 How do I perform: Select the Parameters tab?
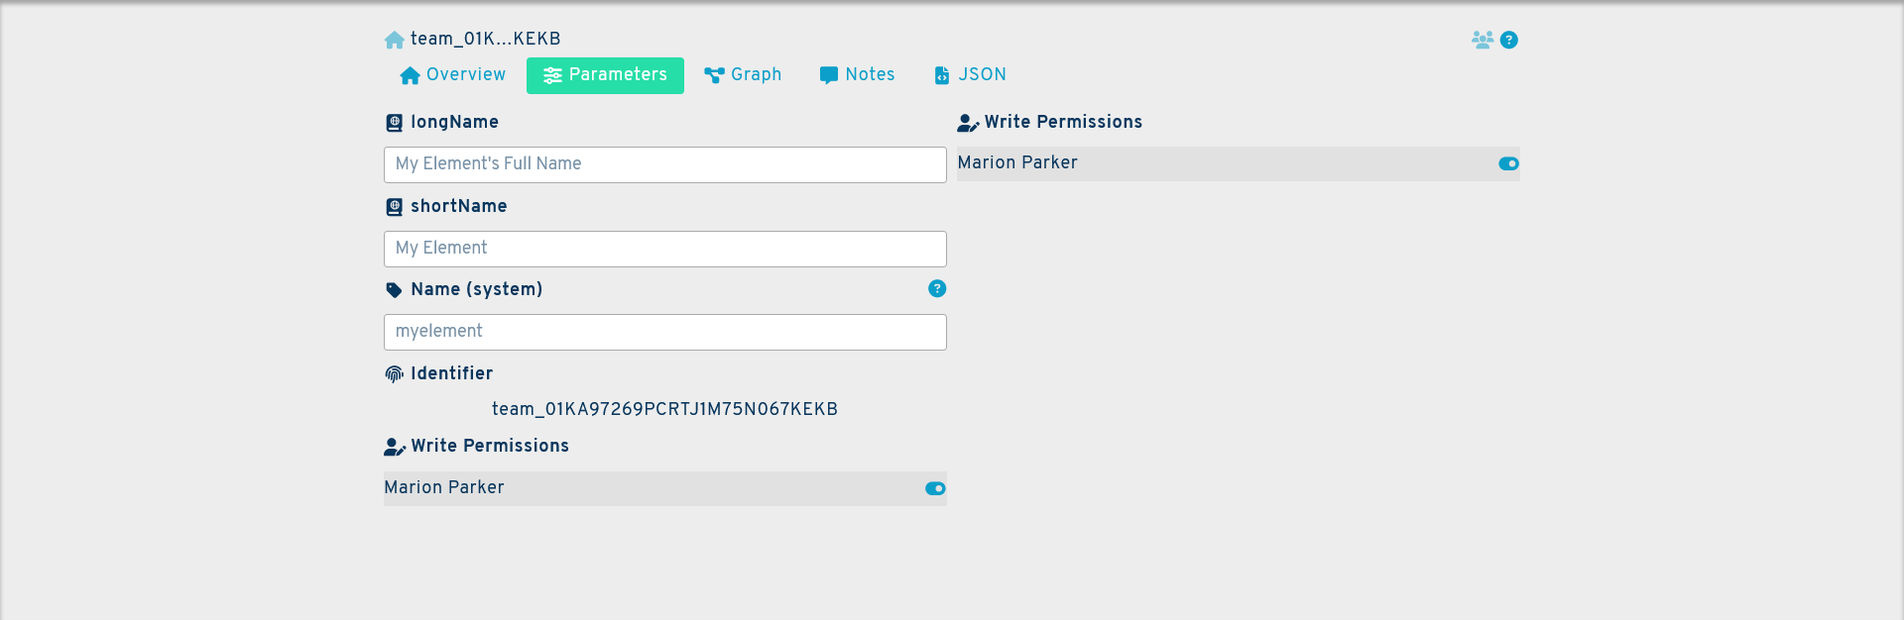coord(605,74)
